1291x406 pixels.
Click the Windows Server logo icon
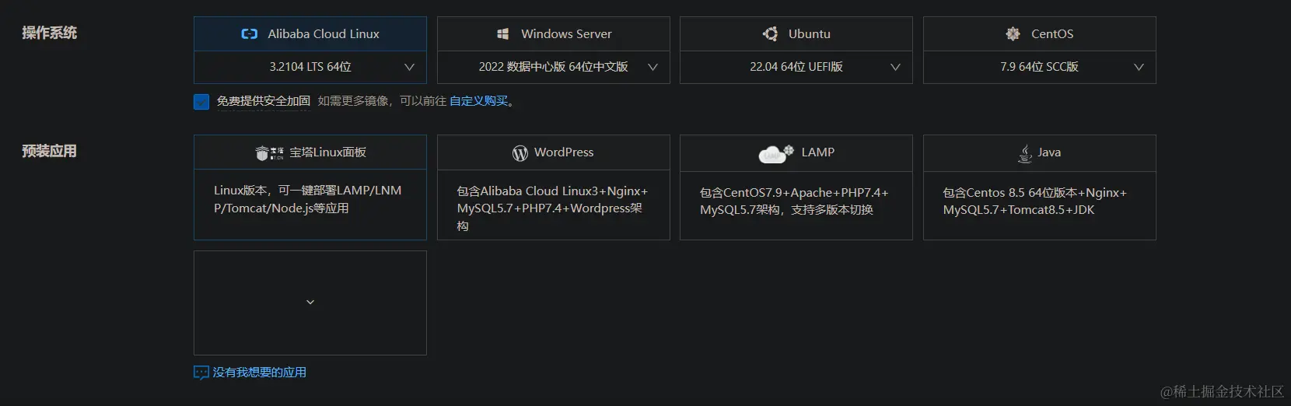503,34
